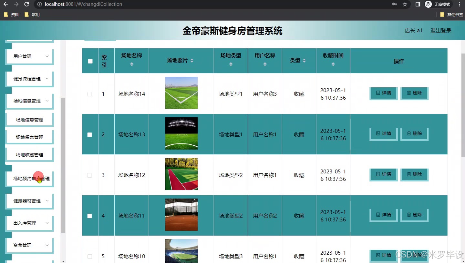Open the venue photo for 场地名称13
Screen dimensions: 465x263
(x=181, y=133)
